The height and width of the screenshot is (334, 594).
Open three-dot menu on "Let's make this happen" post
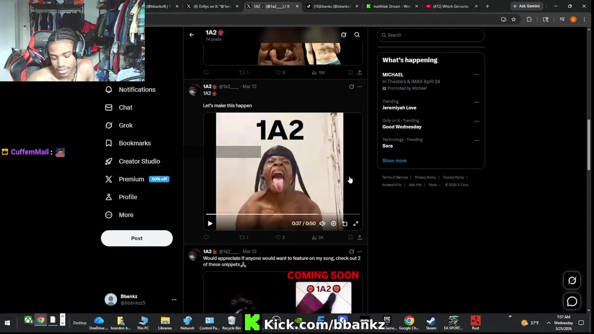[360, 87]
